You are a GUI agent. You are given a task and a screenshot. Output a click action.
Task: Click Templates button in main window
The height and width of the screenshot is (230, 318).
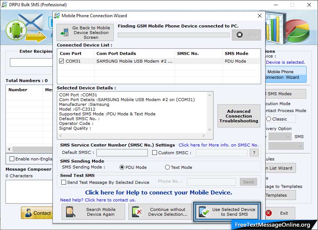point(281,195)
